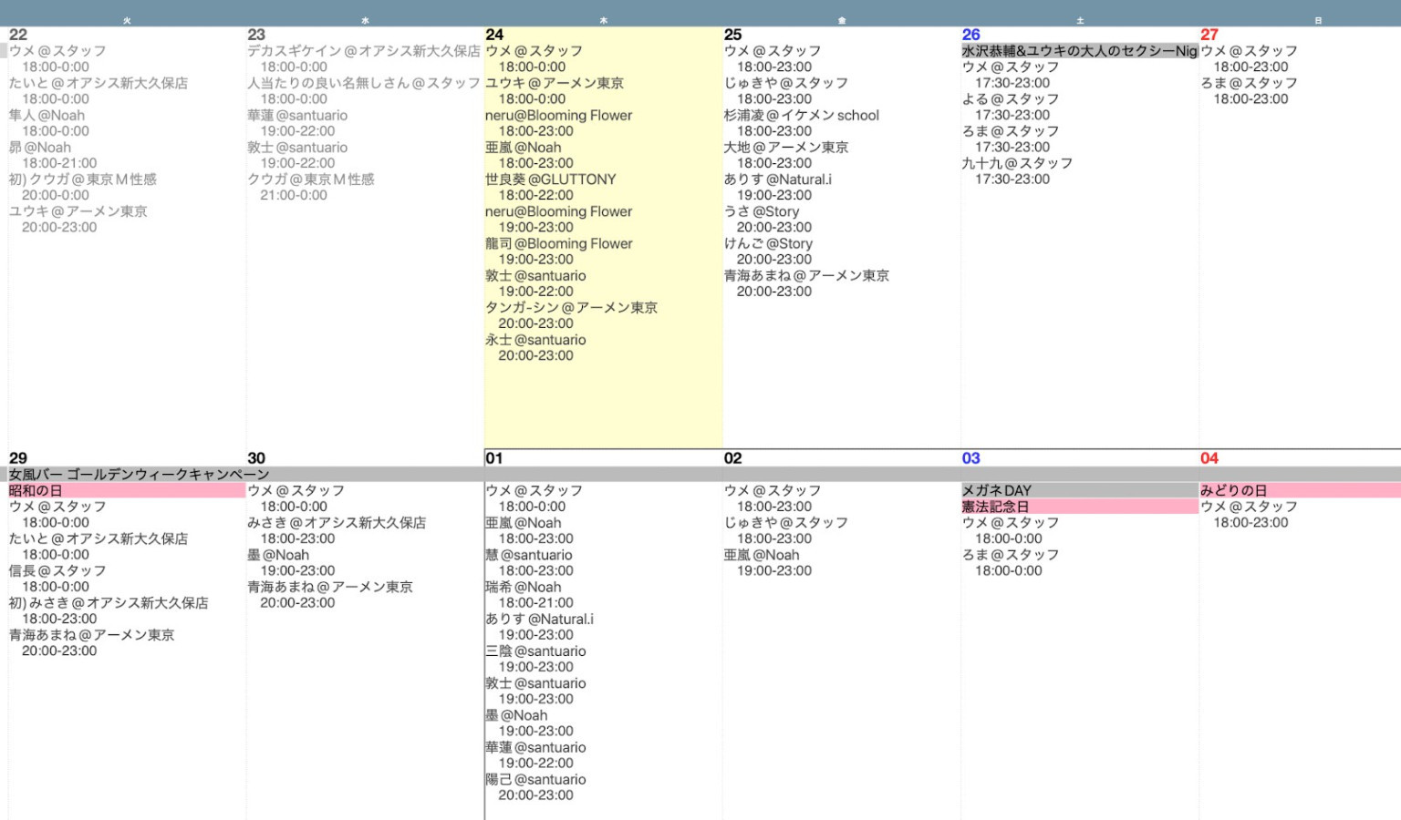This screenshot has height=820, width=1401.
Task: Select today's date number 24
Action: click(x=494, y=35)
